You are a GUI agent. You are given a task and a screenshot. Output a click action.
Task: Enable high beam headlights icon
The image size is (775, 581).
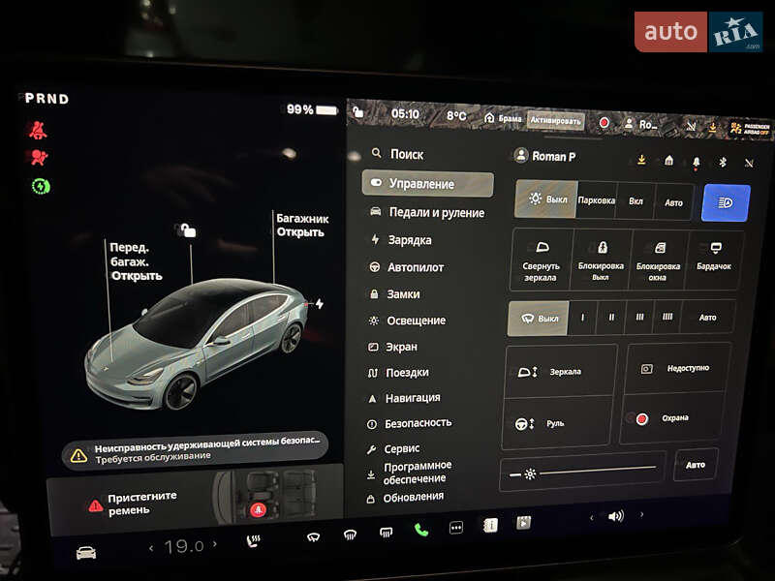[x=726, y=204]
